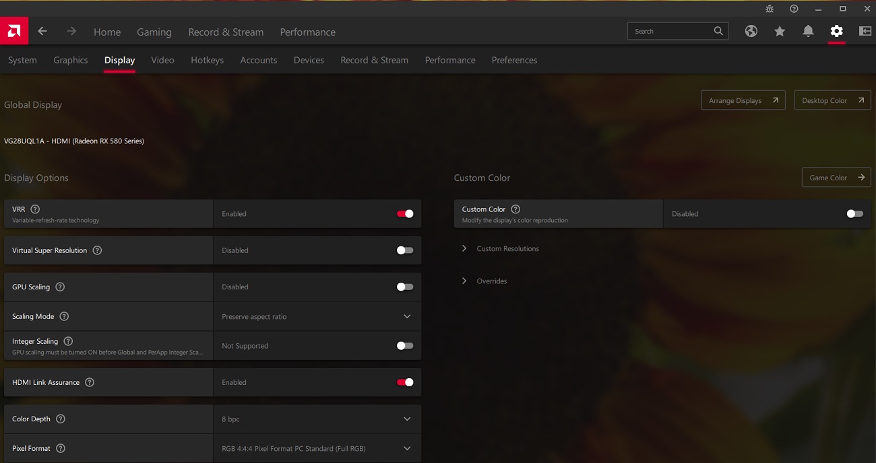Open the settings gear icon
876x463 pixels.
point(836,31)
